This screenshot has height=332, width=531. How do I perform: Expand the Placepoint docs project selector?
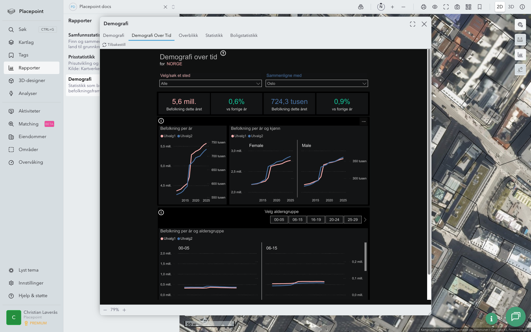click(173, 7)
